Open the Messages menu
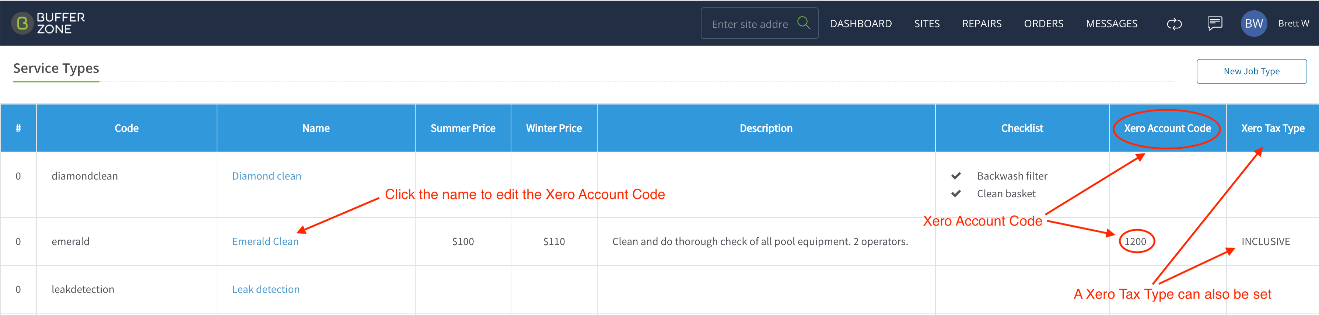 [x=1112, y=24]
